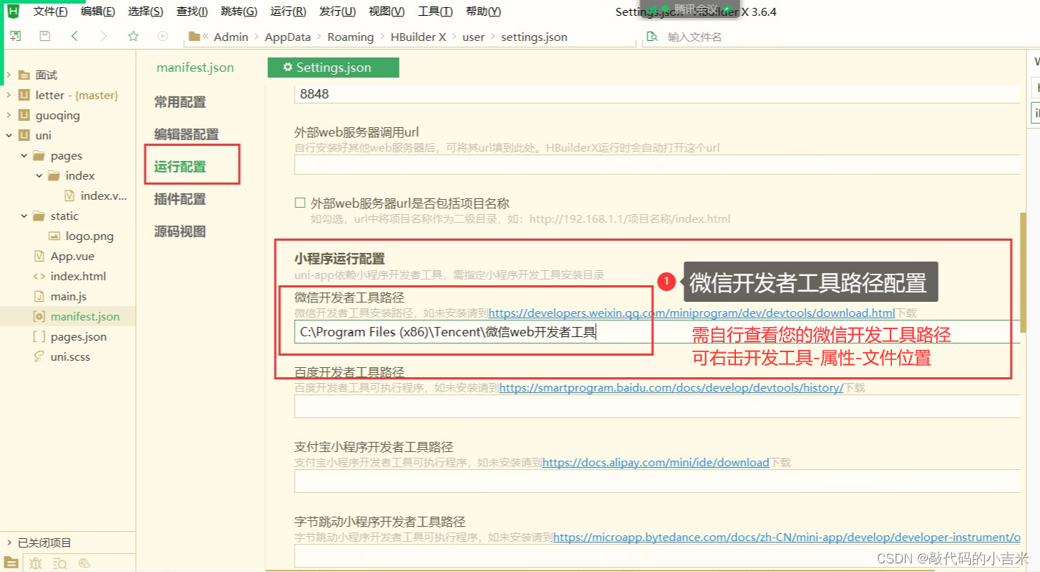Open the smartprogram.baidu.com history link
The image size is (1040, 572).
671,388
